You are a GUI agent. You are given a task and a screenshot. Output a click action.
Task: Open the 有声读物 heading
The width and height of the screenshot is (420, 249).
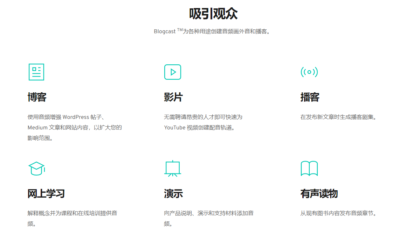(319, 194)
